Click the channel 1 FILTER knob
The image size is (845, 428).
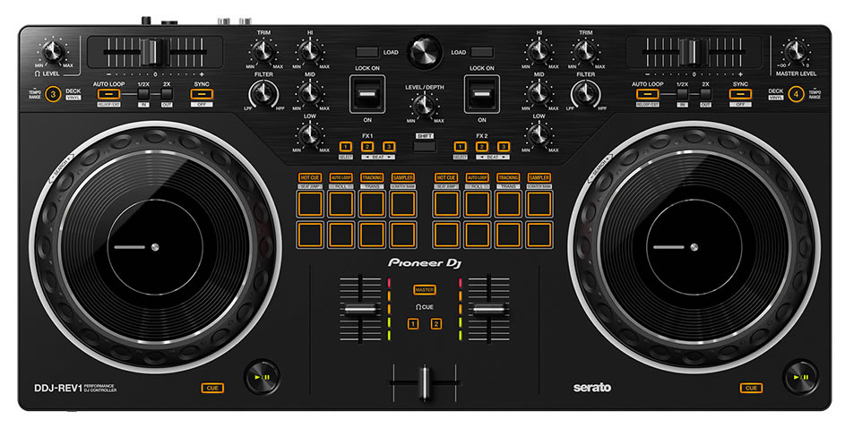click(x=263, y=94)
